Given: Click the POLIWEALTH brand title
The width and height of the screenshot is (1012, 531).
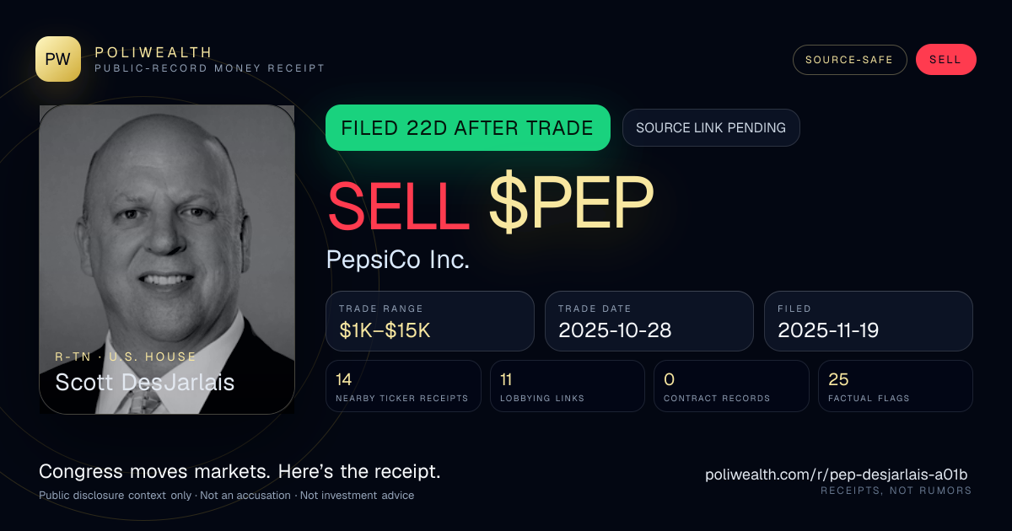Looking at the screenshot, I should 153,52.
